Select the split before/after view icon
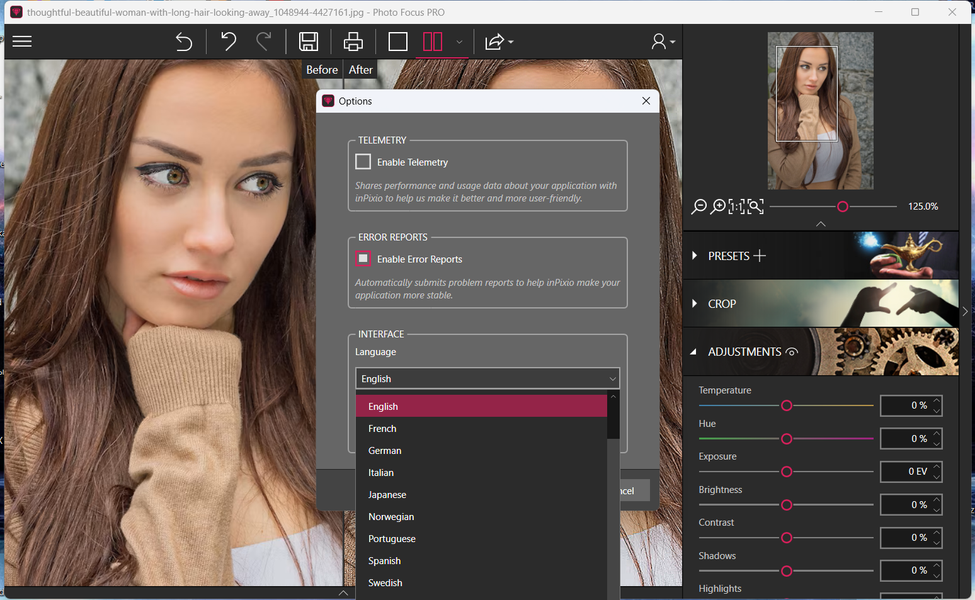The height and width of the screenshot is (600, 975). point(433,42)
